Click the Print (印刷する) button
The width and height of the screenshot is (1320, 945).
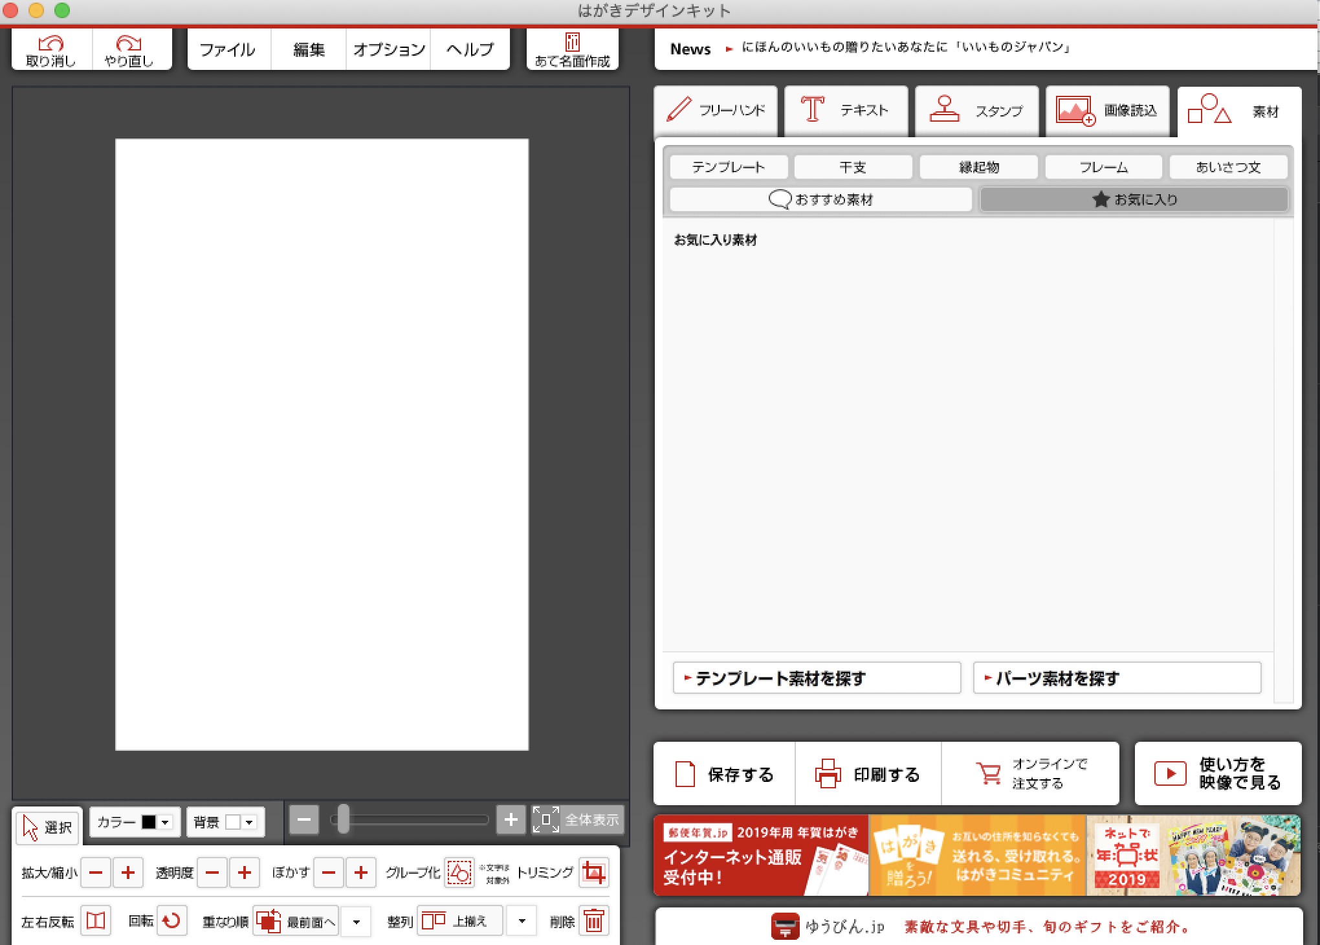click(x=868, y=774)
